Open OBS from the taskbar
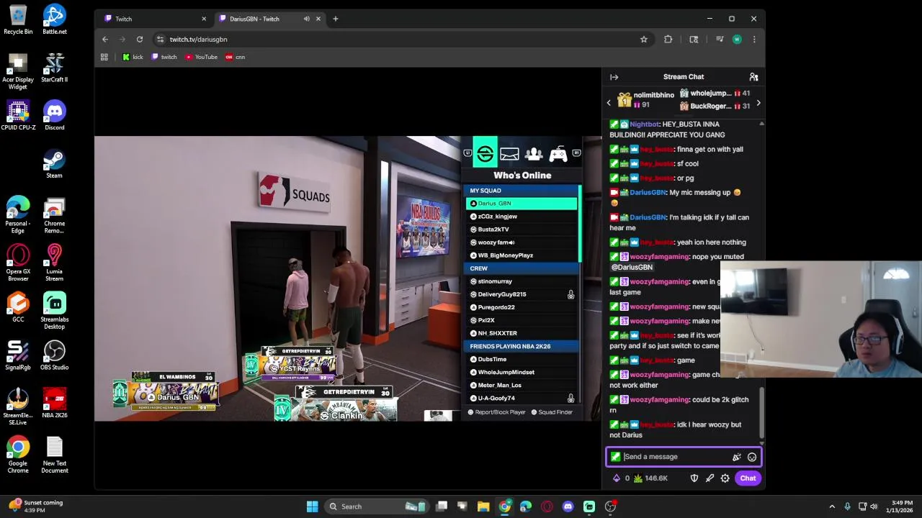The width and height of the screenshot is (922, 518). [610, 506]
